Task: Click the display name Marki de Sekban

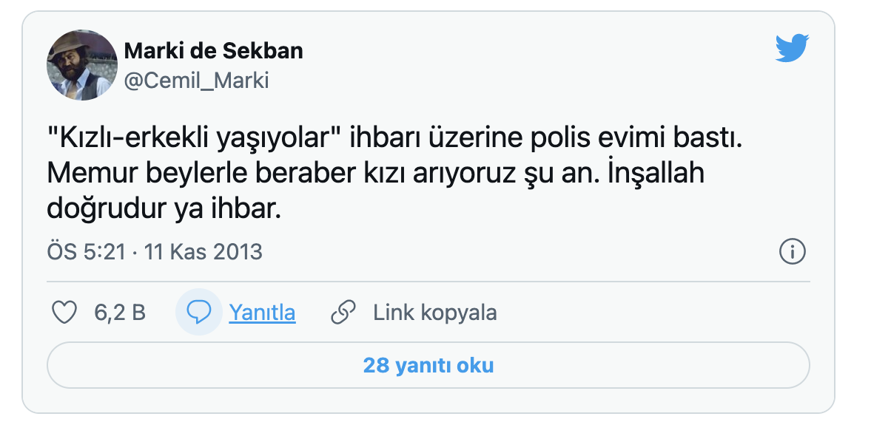Action: (x=215, y=50)
